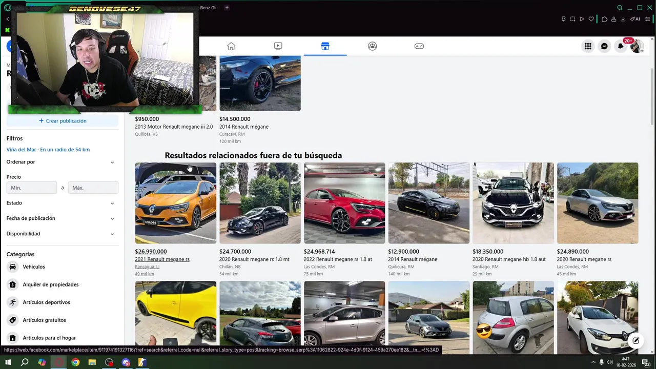Click the Rancagua, LI location text

(x=147, y=266)
